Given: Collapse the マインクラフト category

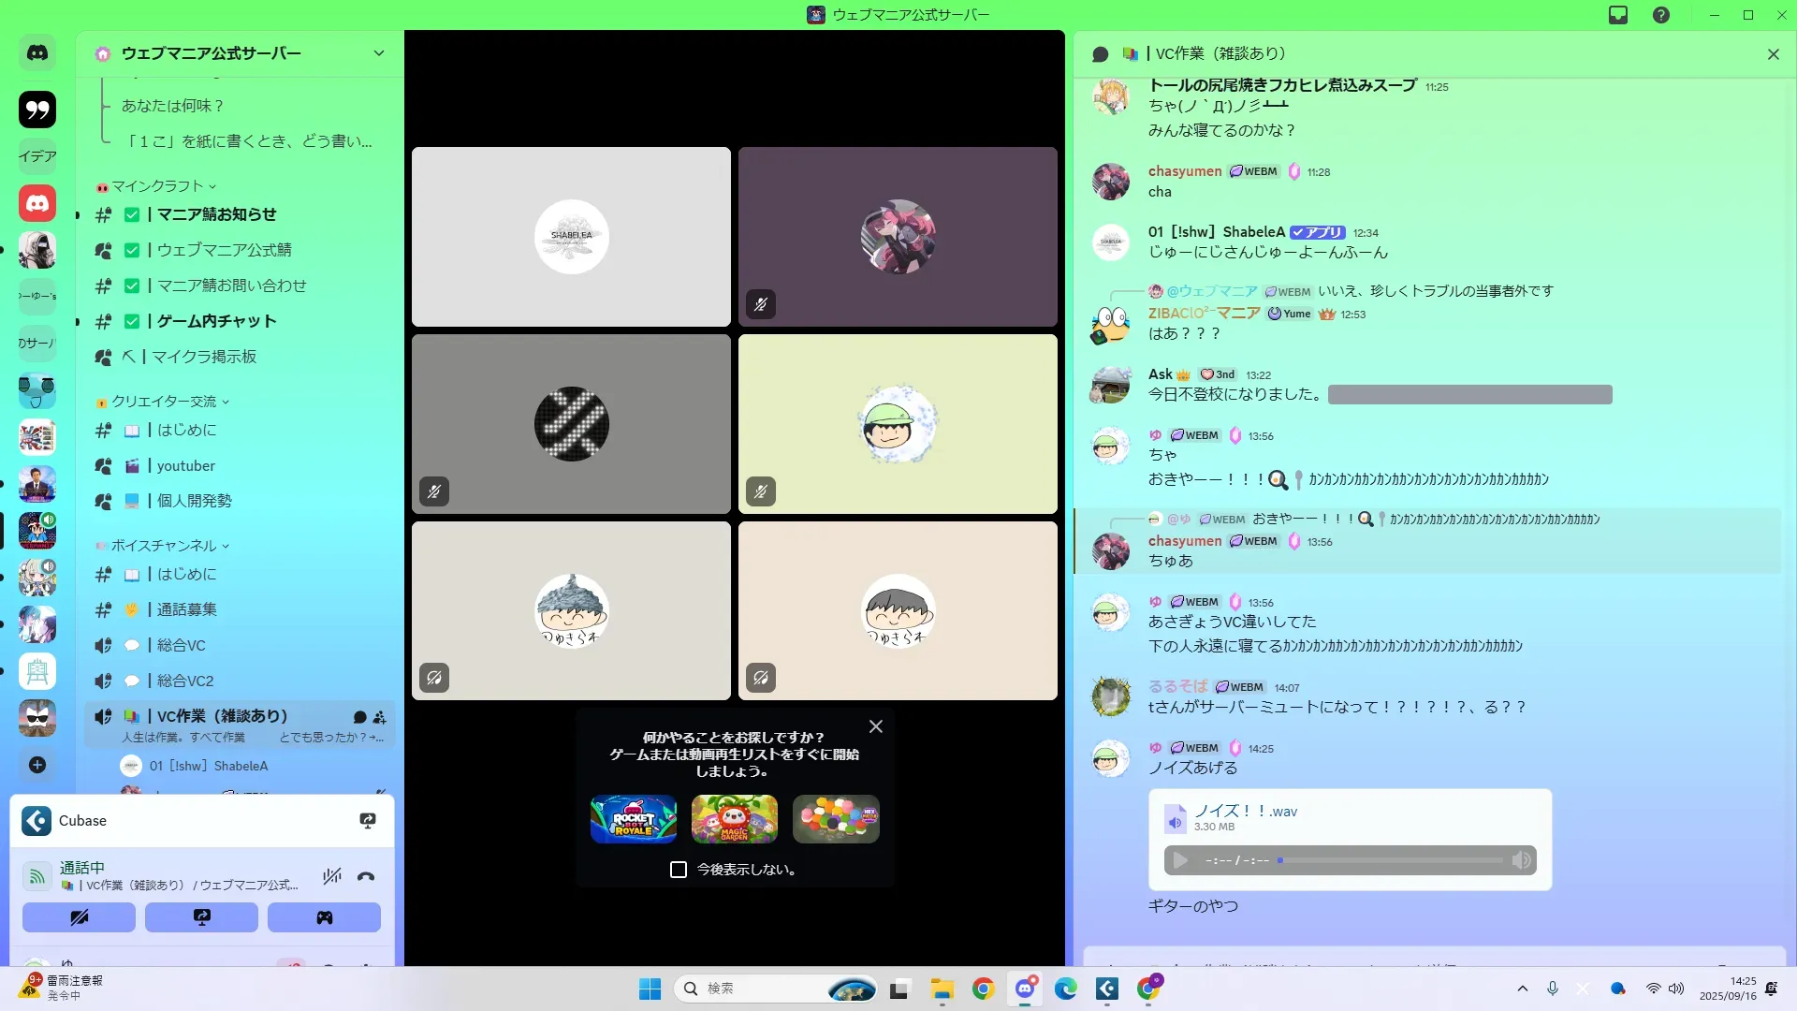Looking at the screenshot, I should click(157, 186).
